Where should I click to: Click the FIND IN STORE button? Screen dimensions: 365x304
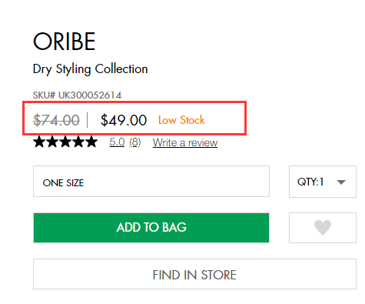194,274
